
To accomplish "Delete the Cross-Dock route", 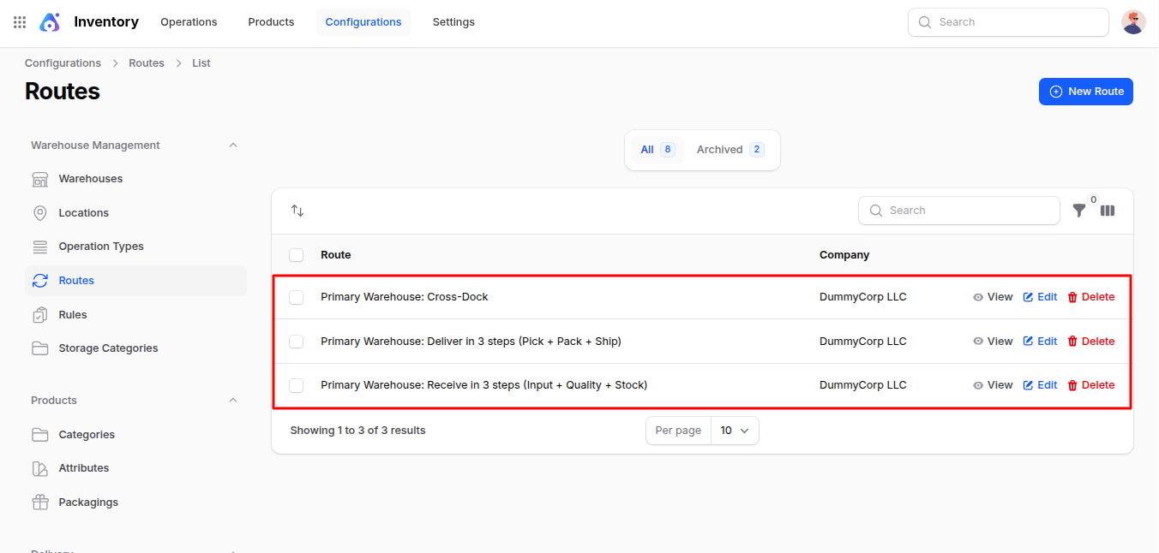I will click(x=1090, y=297).
